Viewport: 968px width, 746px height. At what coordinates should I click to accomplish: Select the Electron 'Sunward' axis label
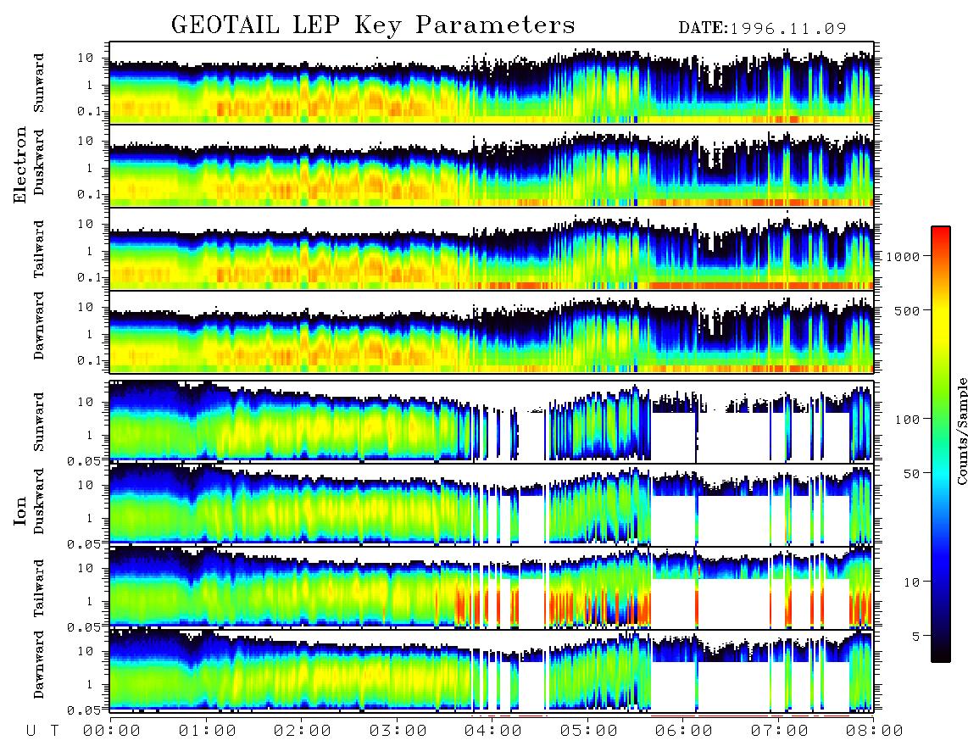[39, 83]
